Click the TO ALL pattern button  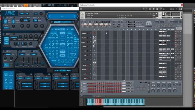[x=107, y=22]
